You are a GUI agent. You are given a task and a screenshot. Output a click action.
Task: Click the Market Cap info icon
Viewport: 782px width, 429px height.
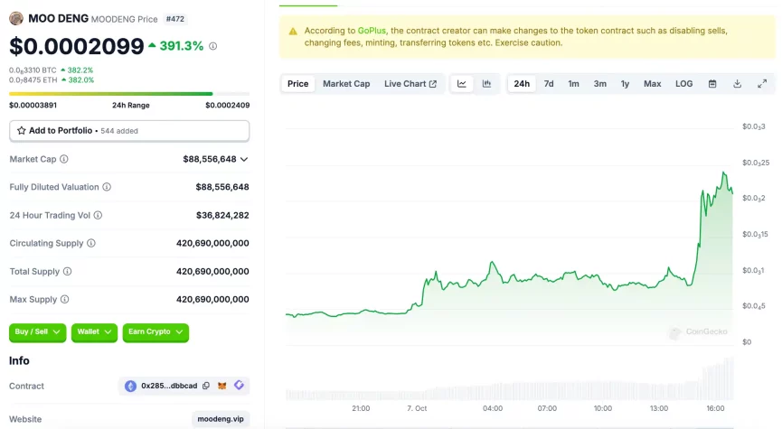(64, 159)
